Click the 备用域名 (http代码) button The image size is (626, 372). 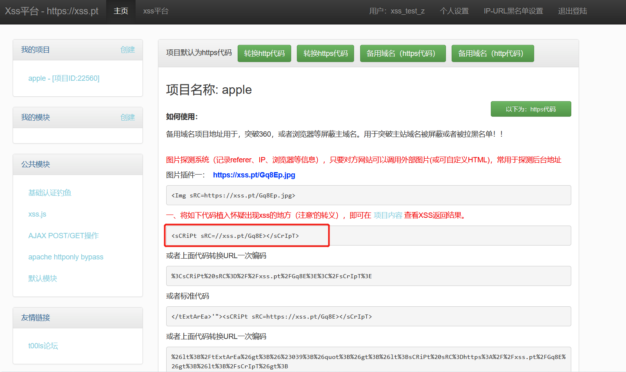[x=492, y=53]
